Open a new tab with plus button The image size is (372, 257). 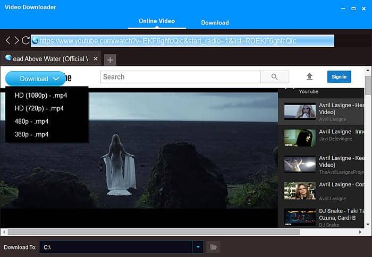point(109,59)
